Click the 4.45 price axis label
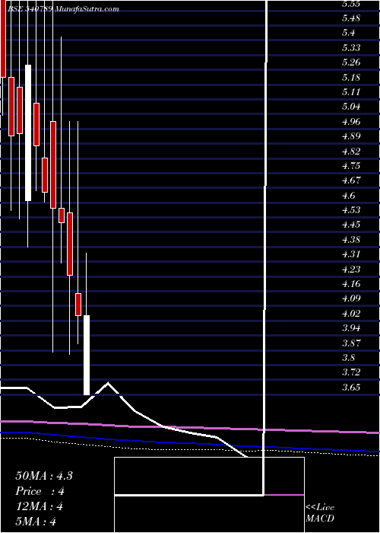This screenshot has width=380, height=533. click(351, 225)
